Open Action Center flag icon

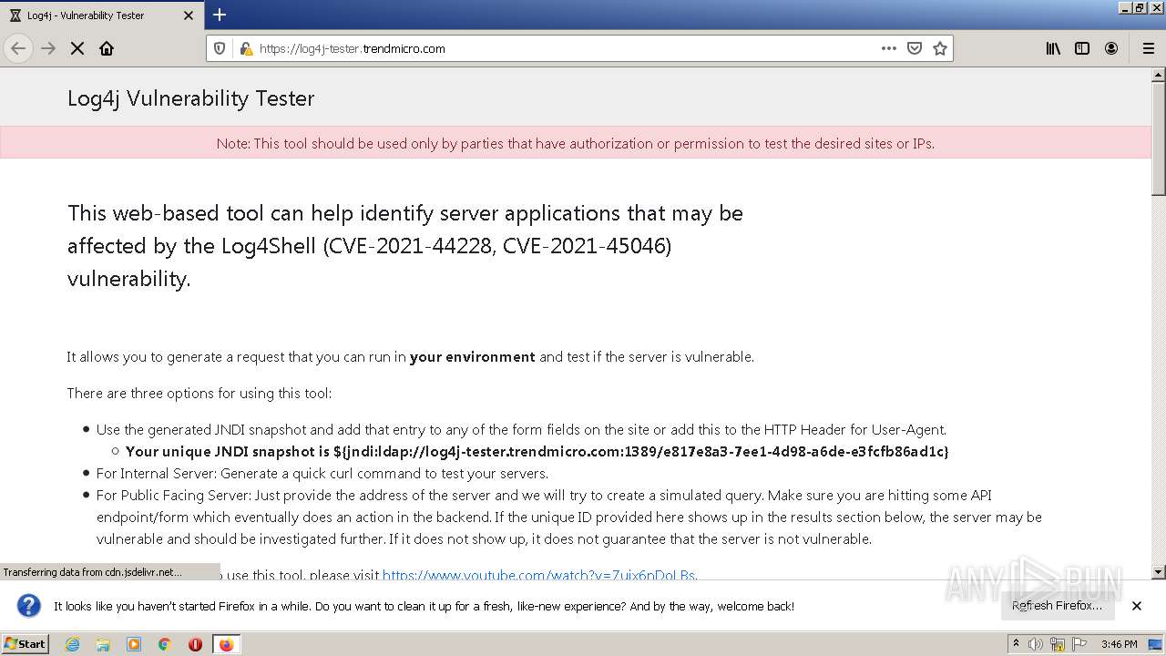click(1079, 644)
